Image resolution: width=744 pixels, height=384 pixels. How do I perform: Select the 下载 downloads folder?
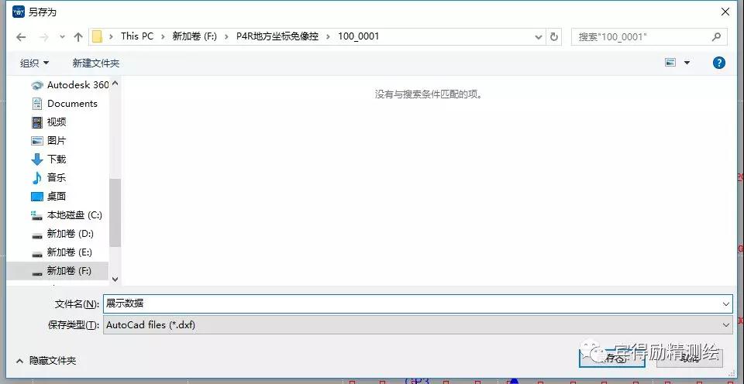click(x=57, y=159)
